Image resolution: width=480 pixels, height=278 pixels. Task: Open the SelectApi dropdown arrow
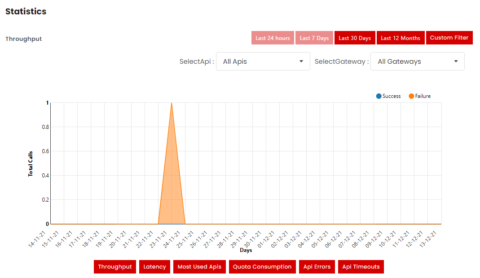301,62
